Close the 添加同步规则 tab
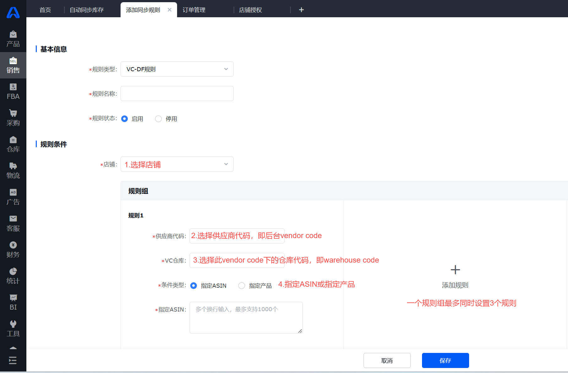Screen dimensions: 568x373 (x=170, y=9)
